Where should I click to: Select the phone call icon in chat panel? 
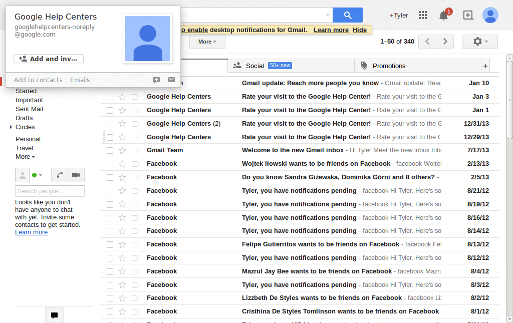tap(59, 175)
